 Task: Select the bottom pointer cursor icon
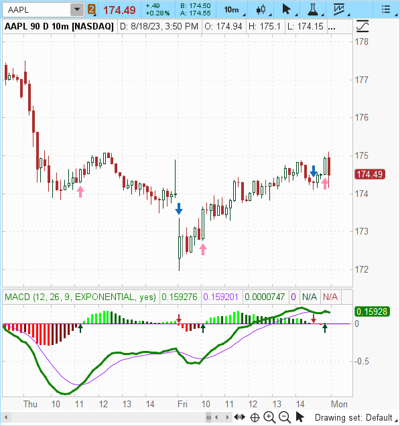point(300,417)
